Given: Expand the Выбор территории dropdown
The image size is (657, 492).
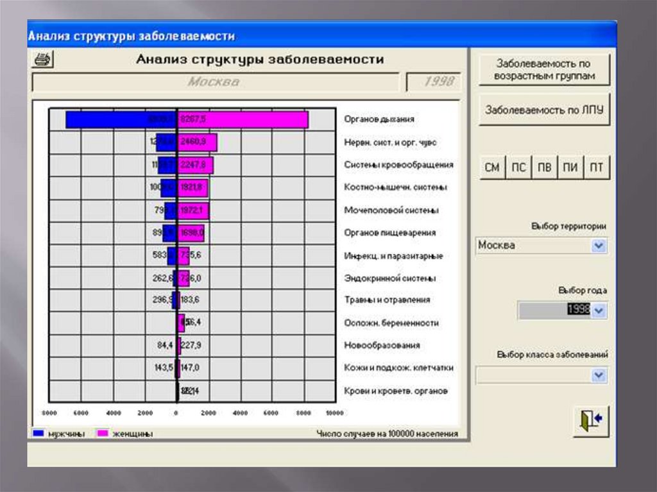Looking at the screenshot, I should 599,246.
